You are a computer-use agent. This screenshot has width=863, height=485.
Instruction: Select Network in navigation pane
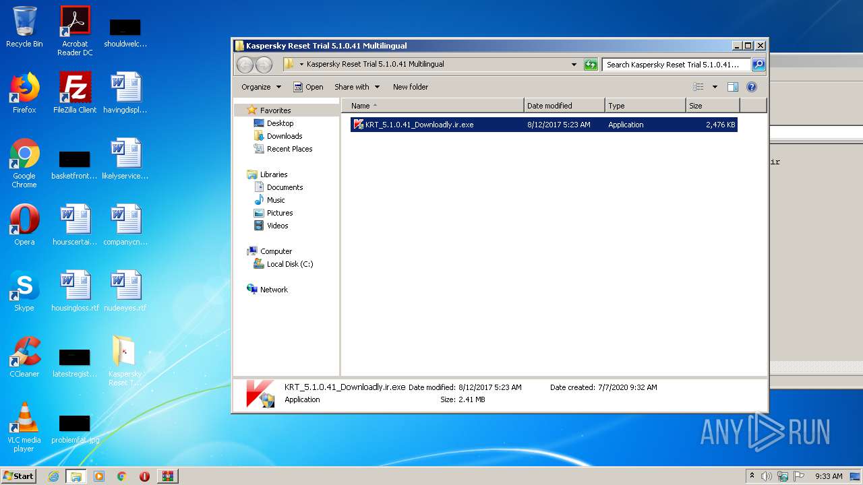click(x=268, y=290)
